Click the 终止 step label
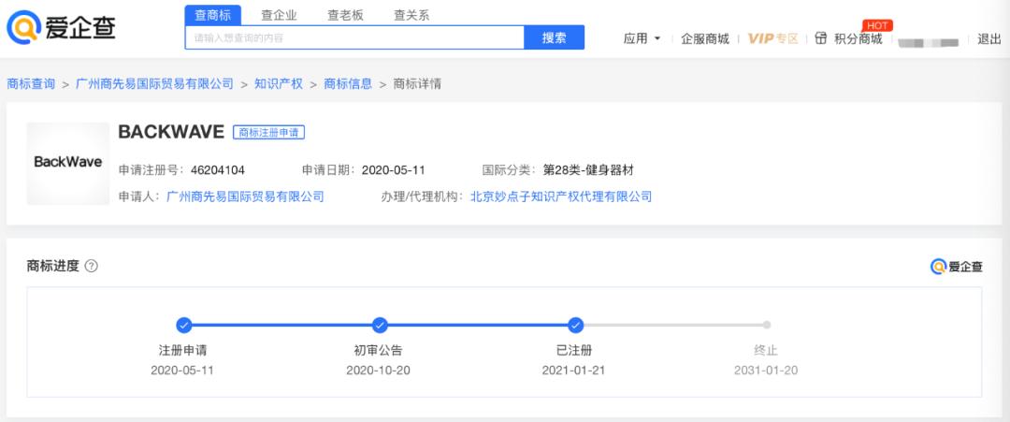Viewport: 1010px width, 422px height. pyautogui.click(x=766, y=351)
